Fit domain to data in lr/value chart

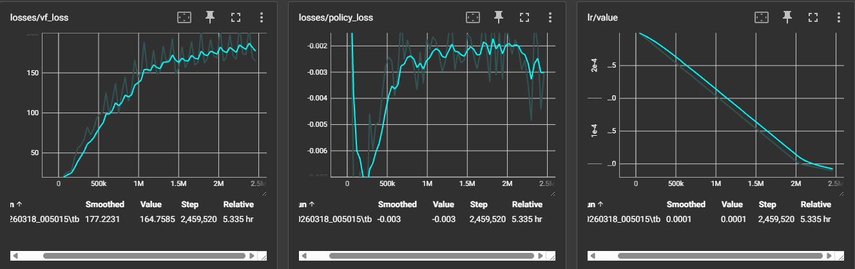point(762,17)
